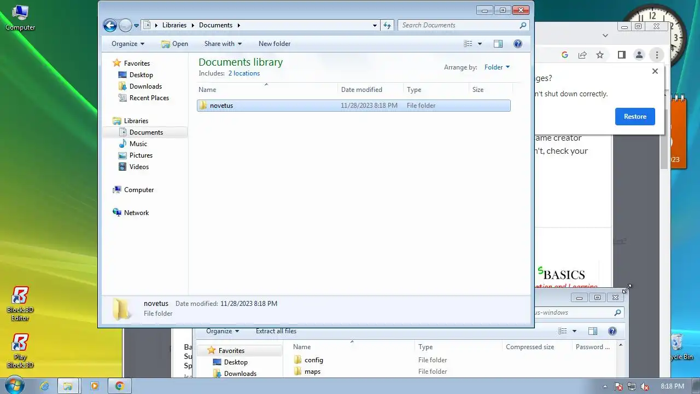Click the 2 locations link
Image resolution: width=700 pixels, height=394 pixels.
point(244,73)
